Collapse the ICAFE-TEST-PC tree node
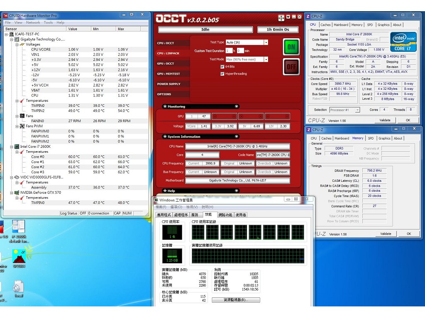Viewport: 425px width, 318px height. tap(6, 34)
